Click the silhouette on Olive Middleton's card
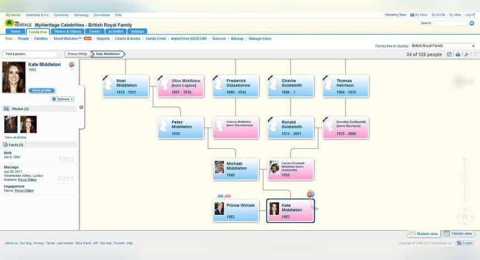This screenshot has width=480, height=260. point(164,84)
